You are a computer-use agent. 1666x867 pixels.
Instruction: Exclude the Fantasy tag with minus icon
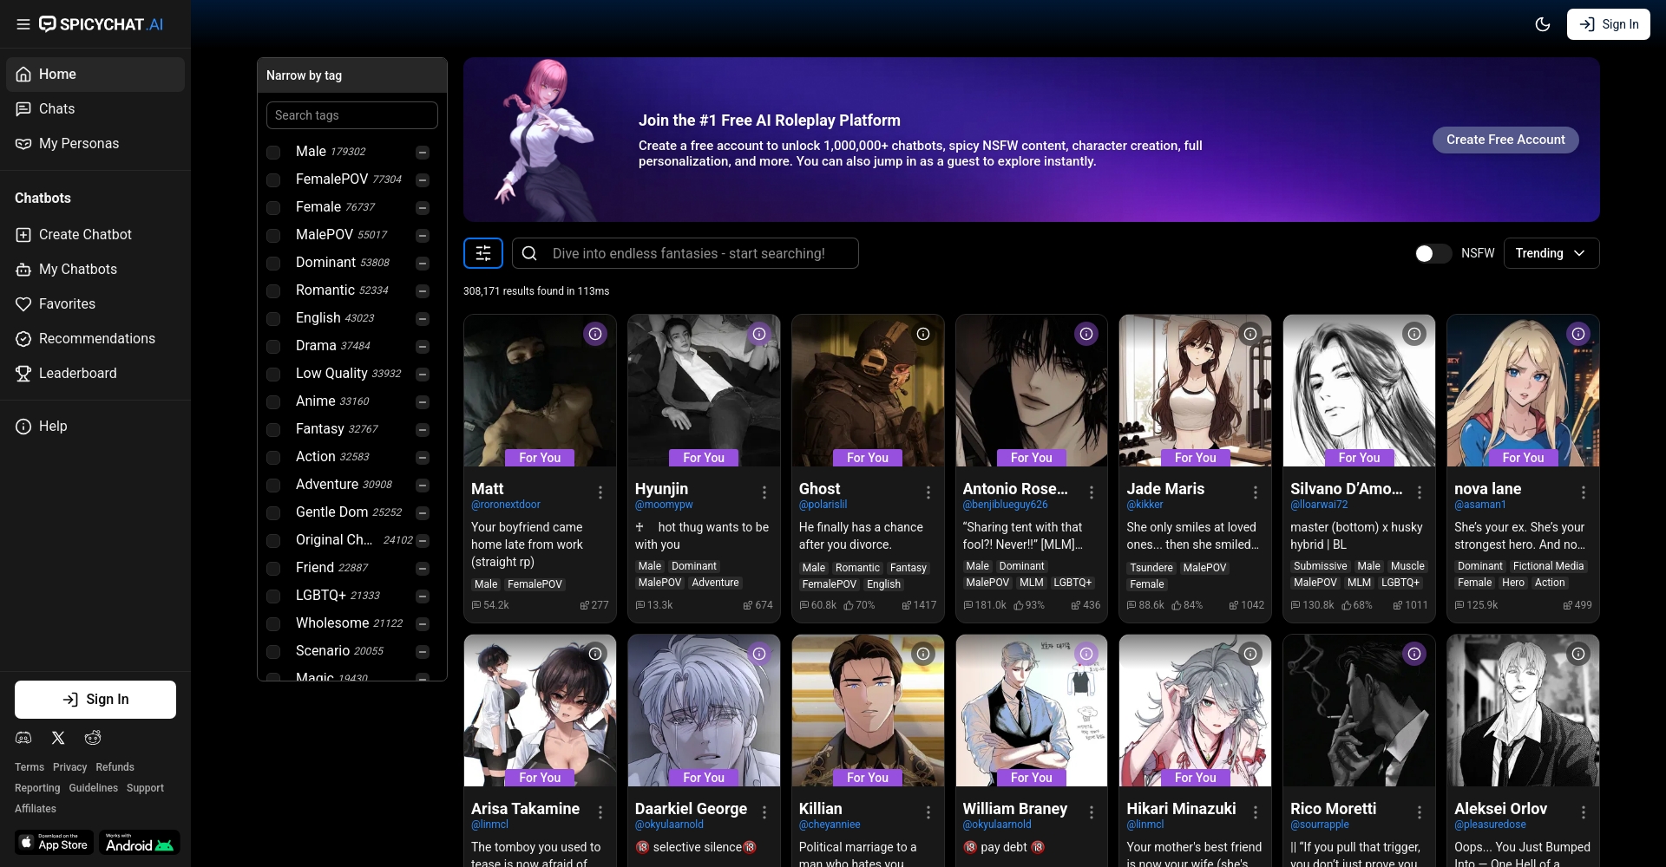[x=423, y=430]
